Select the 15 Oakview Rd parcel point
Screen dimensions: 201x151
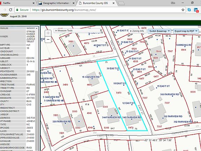coord(92,79)
